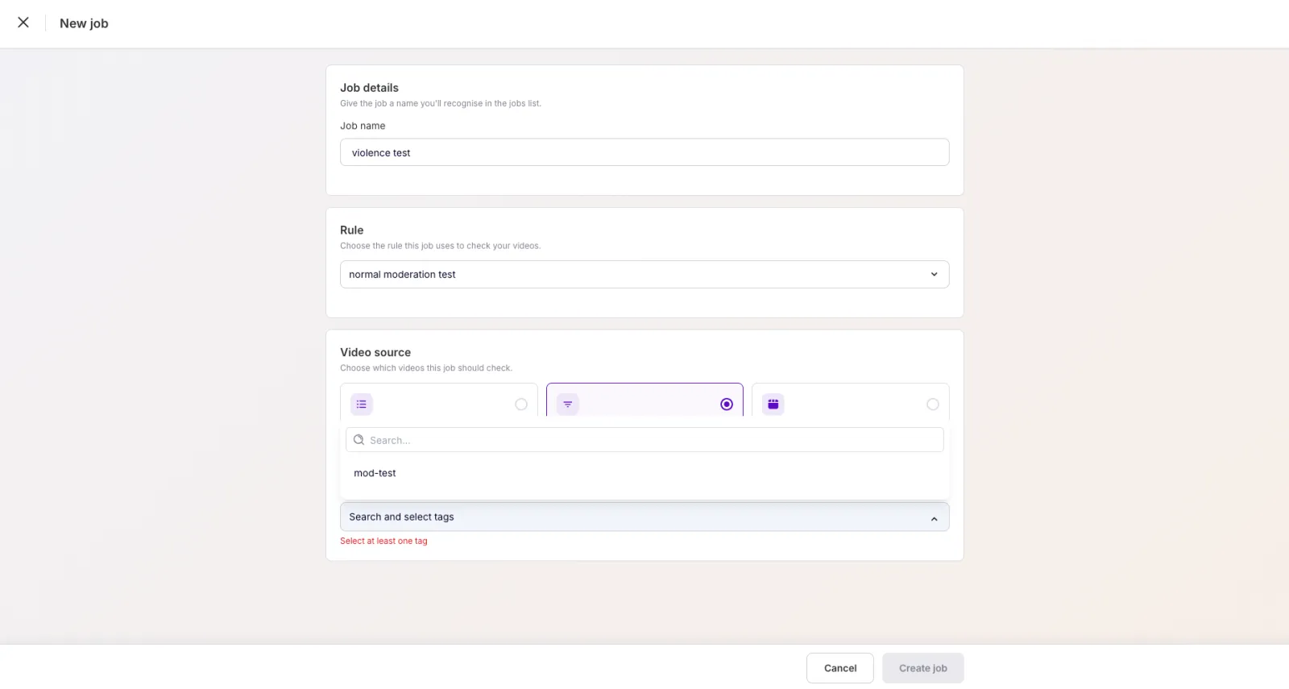Focus the tag Search field
The width and height of the screenshot is (1289, 689).
point(644,440)
